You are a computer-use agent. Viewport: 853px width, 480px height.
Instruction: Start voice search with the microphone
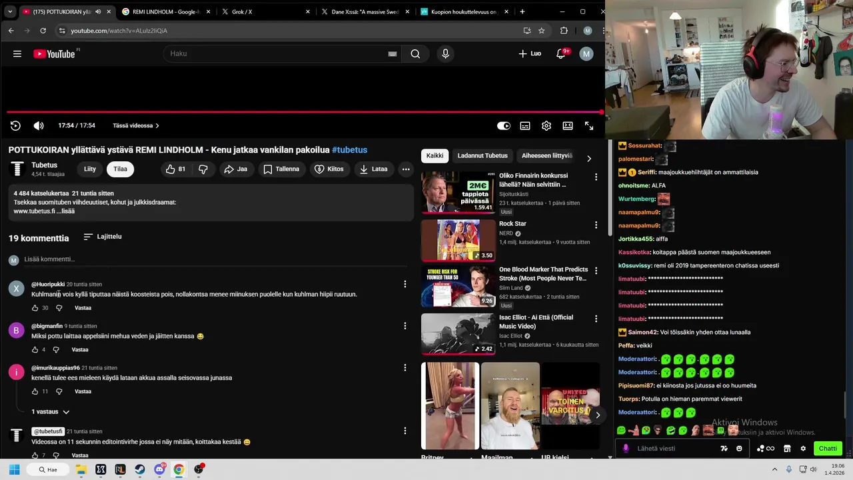(445, 54)
